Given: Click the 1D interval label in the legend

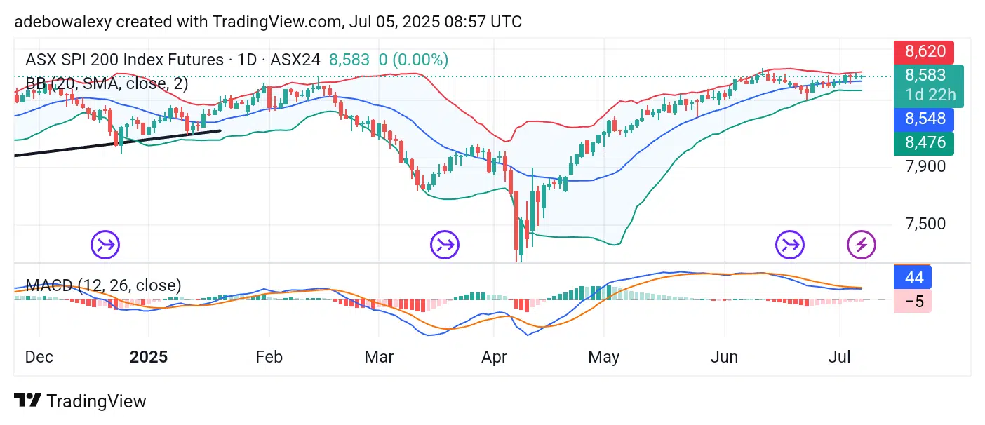Looking at the screenshot, I should (247, 60).
